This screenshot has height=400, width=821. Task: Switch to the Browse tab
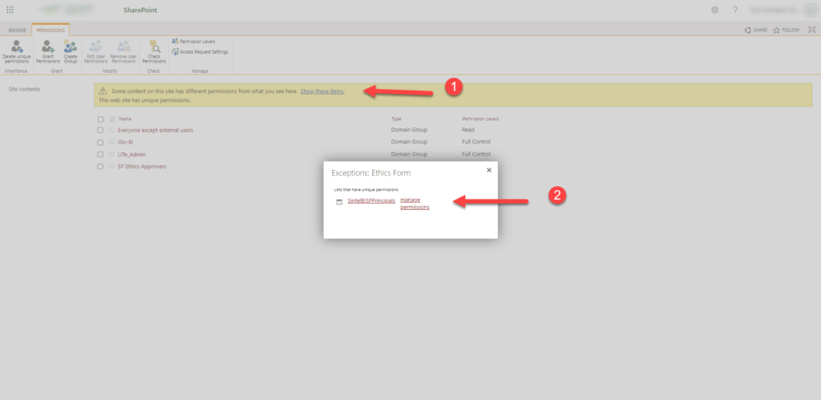18,30
